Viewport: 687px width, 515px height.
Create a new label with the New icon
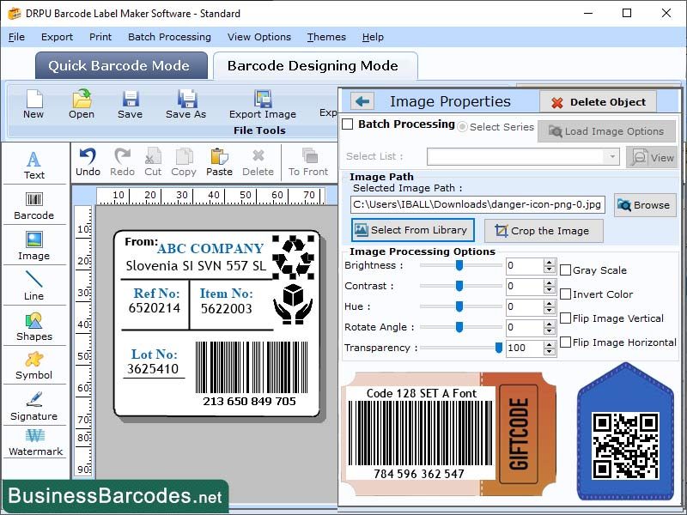[x=33, y=105]
